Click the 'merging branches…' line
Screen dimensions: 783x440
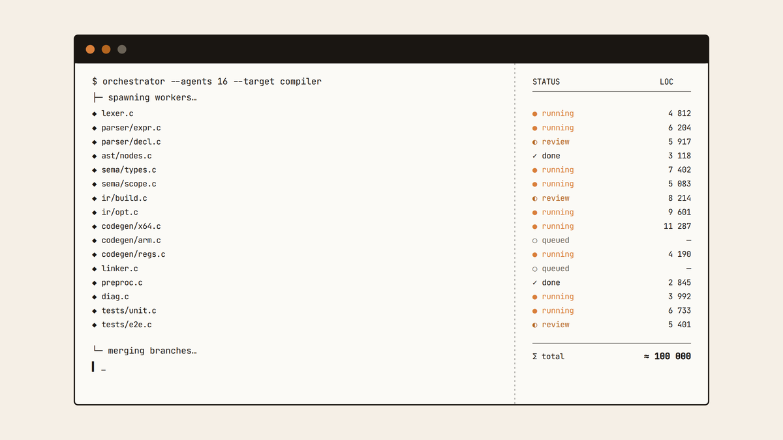[145, 351]
